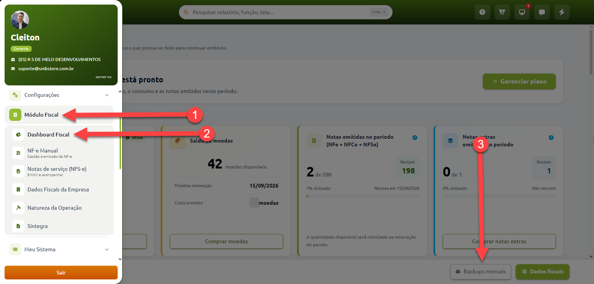This screenshot has height=284, width=594.
Task: Click the Sintegra file icon
Action: (x=18, y=226)
